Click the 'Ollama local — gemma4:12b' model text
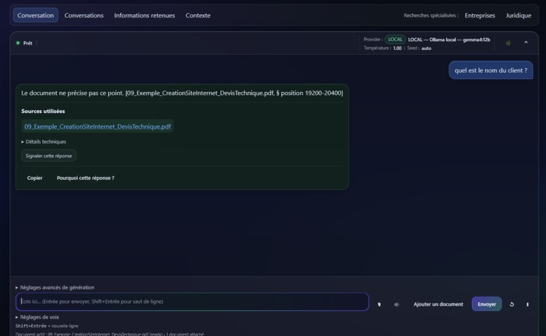 (x=460, y=40)
